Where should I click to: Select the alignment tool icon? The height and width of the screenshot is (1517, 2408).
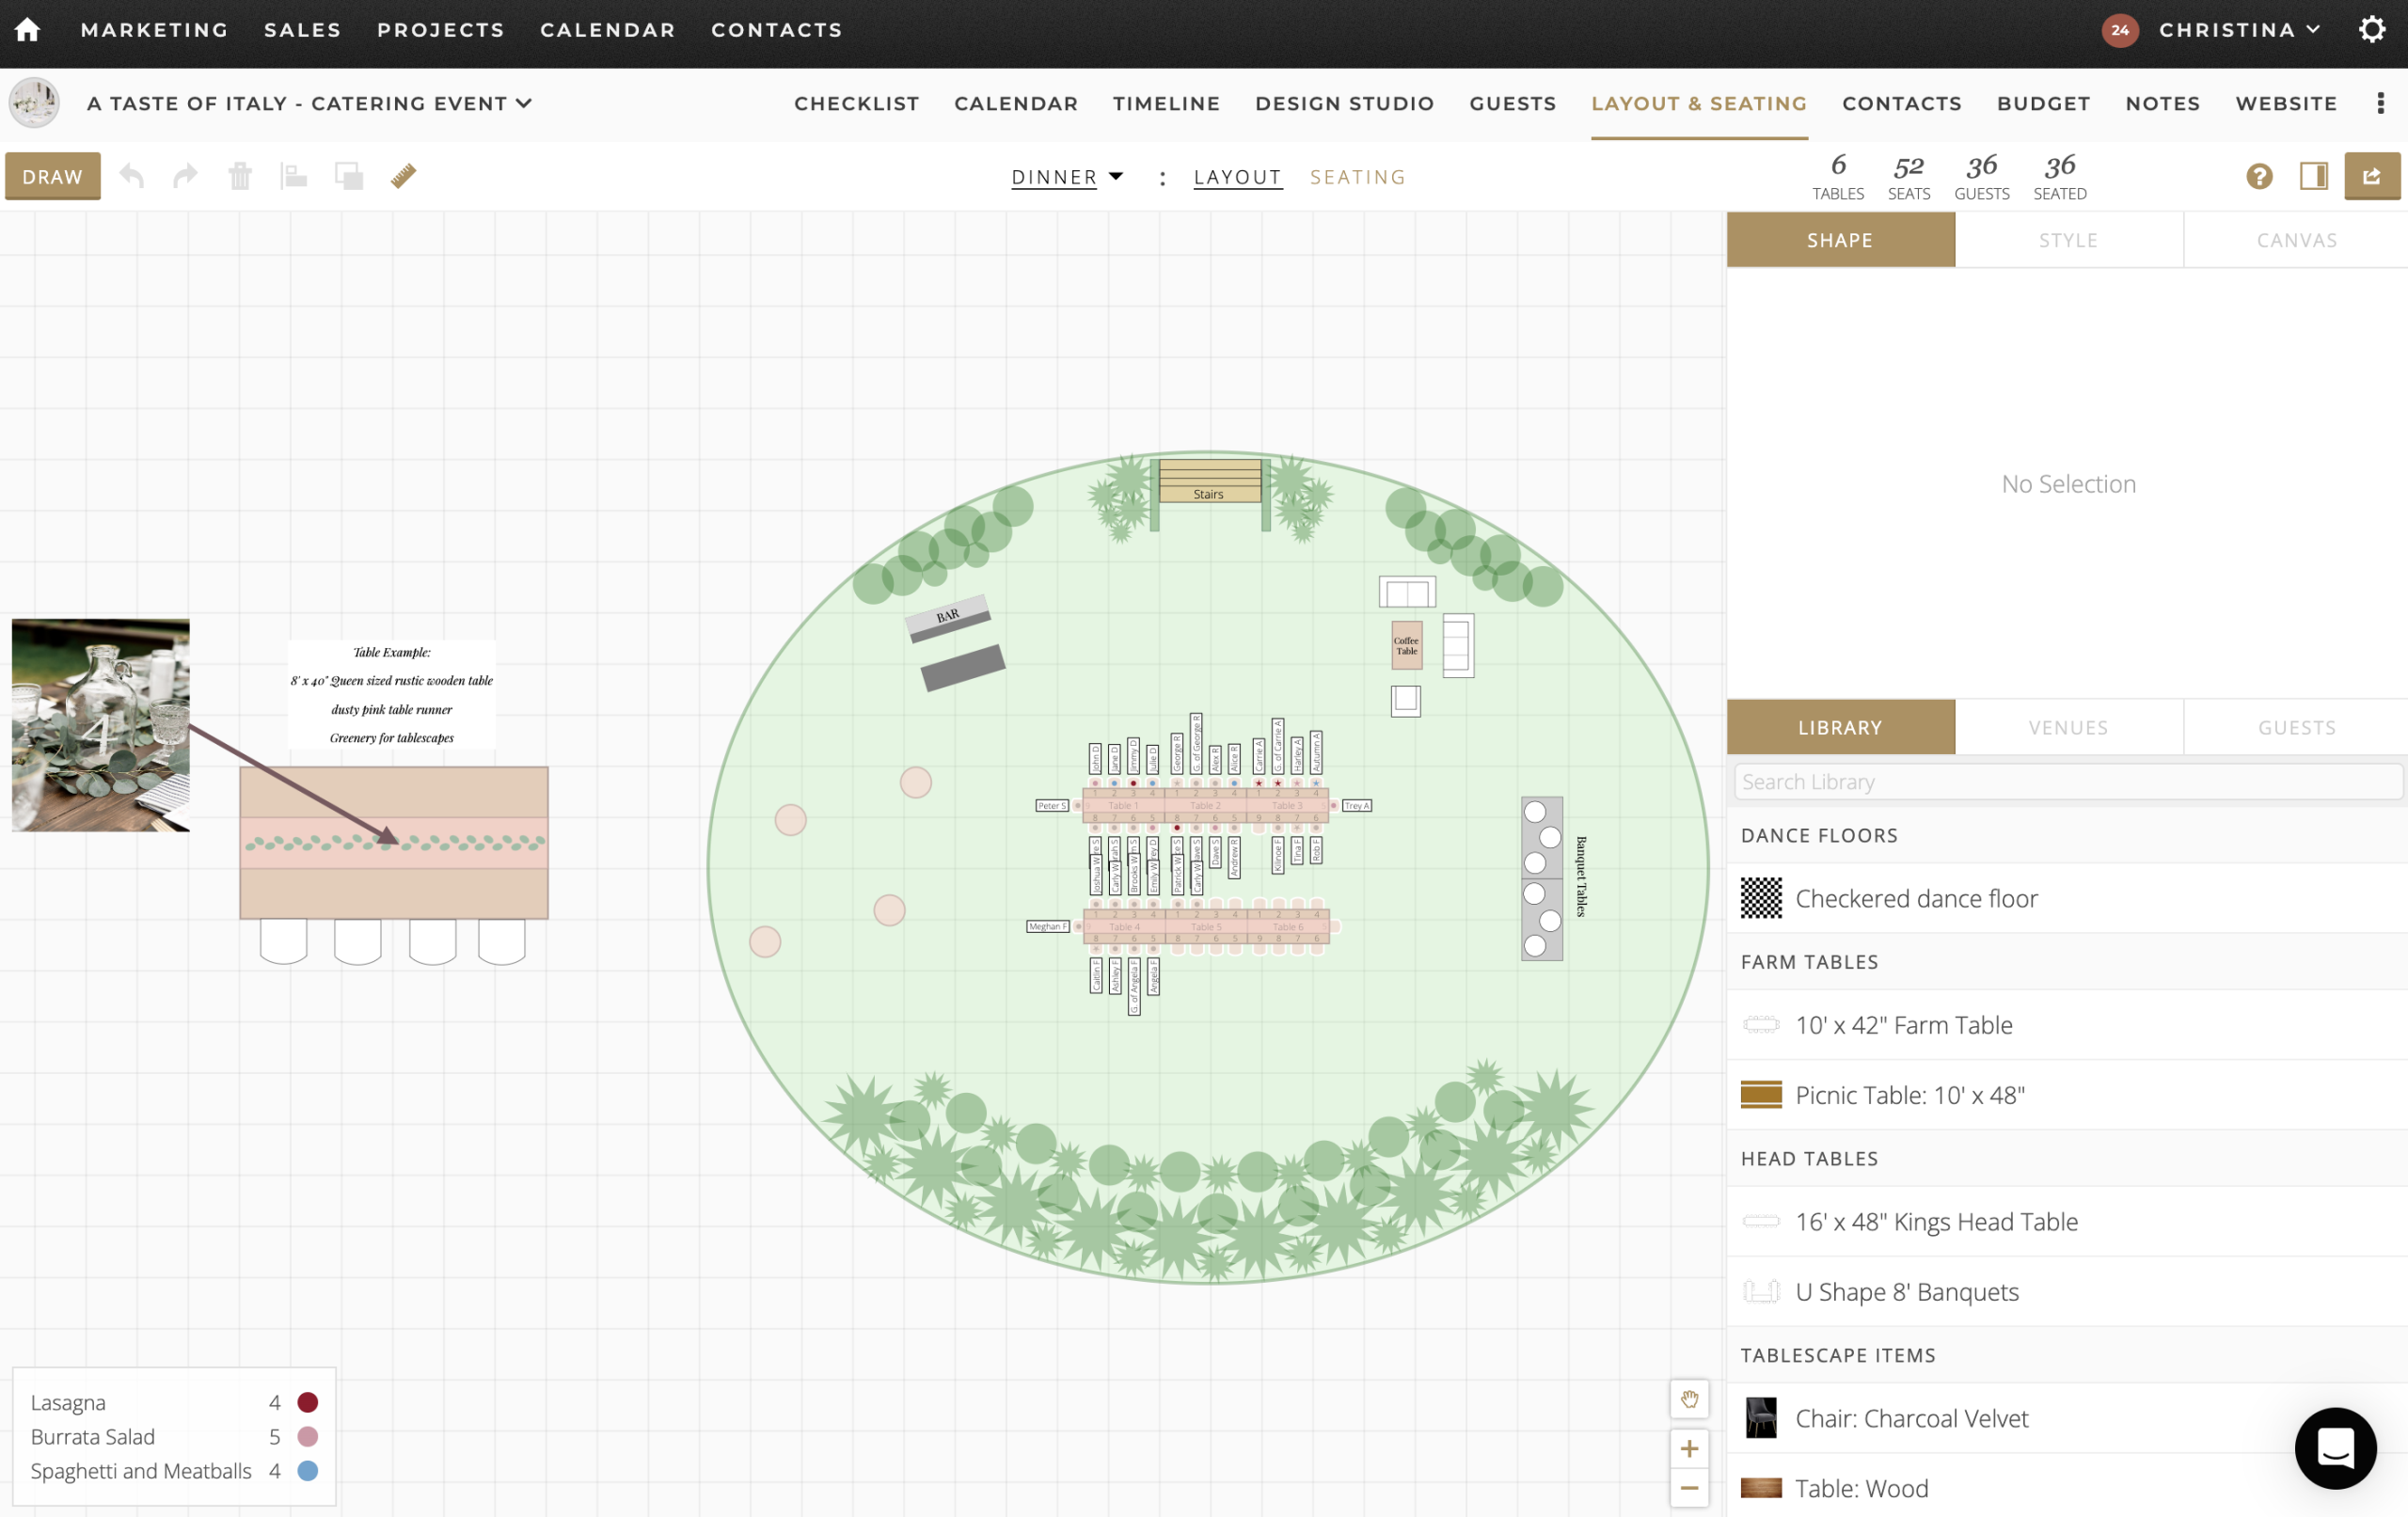click(x=294, y=175)
